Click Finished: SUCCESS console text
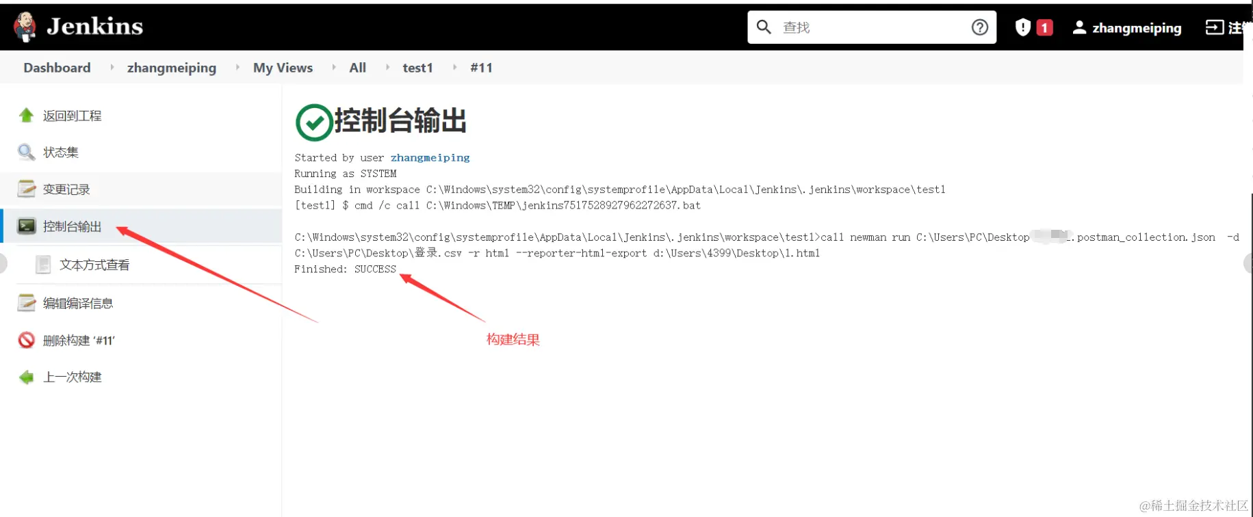Screen dimensions: 1253x517 (346, 269)
